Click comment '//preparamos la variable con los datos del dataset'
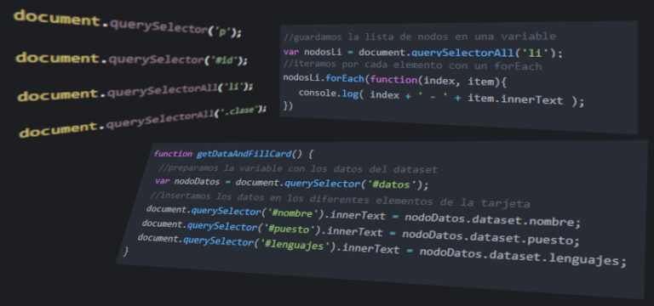This screenshot has width=654, height=306. point(298,168)
